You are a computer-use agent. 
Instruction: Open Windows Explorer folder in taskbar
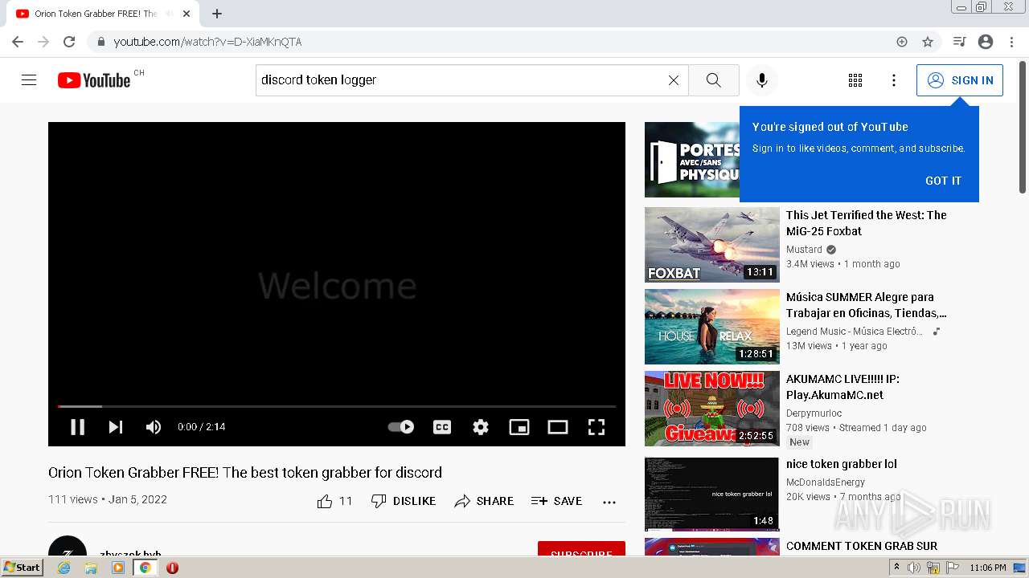[x=91, y=568]
